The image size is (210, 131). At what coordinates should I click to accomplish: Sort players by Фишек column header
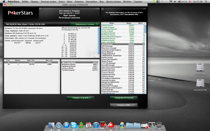coord(129,23)
